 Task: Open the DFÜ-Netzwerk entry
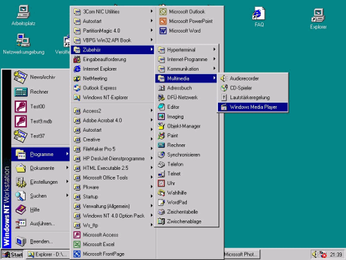click(x=186, y=97)
